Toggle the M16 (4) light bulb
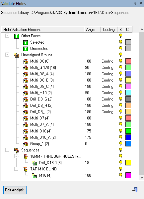 pyautogui.click(x=121, y=175)
